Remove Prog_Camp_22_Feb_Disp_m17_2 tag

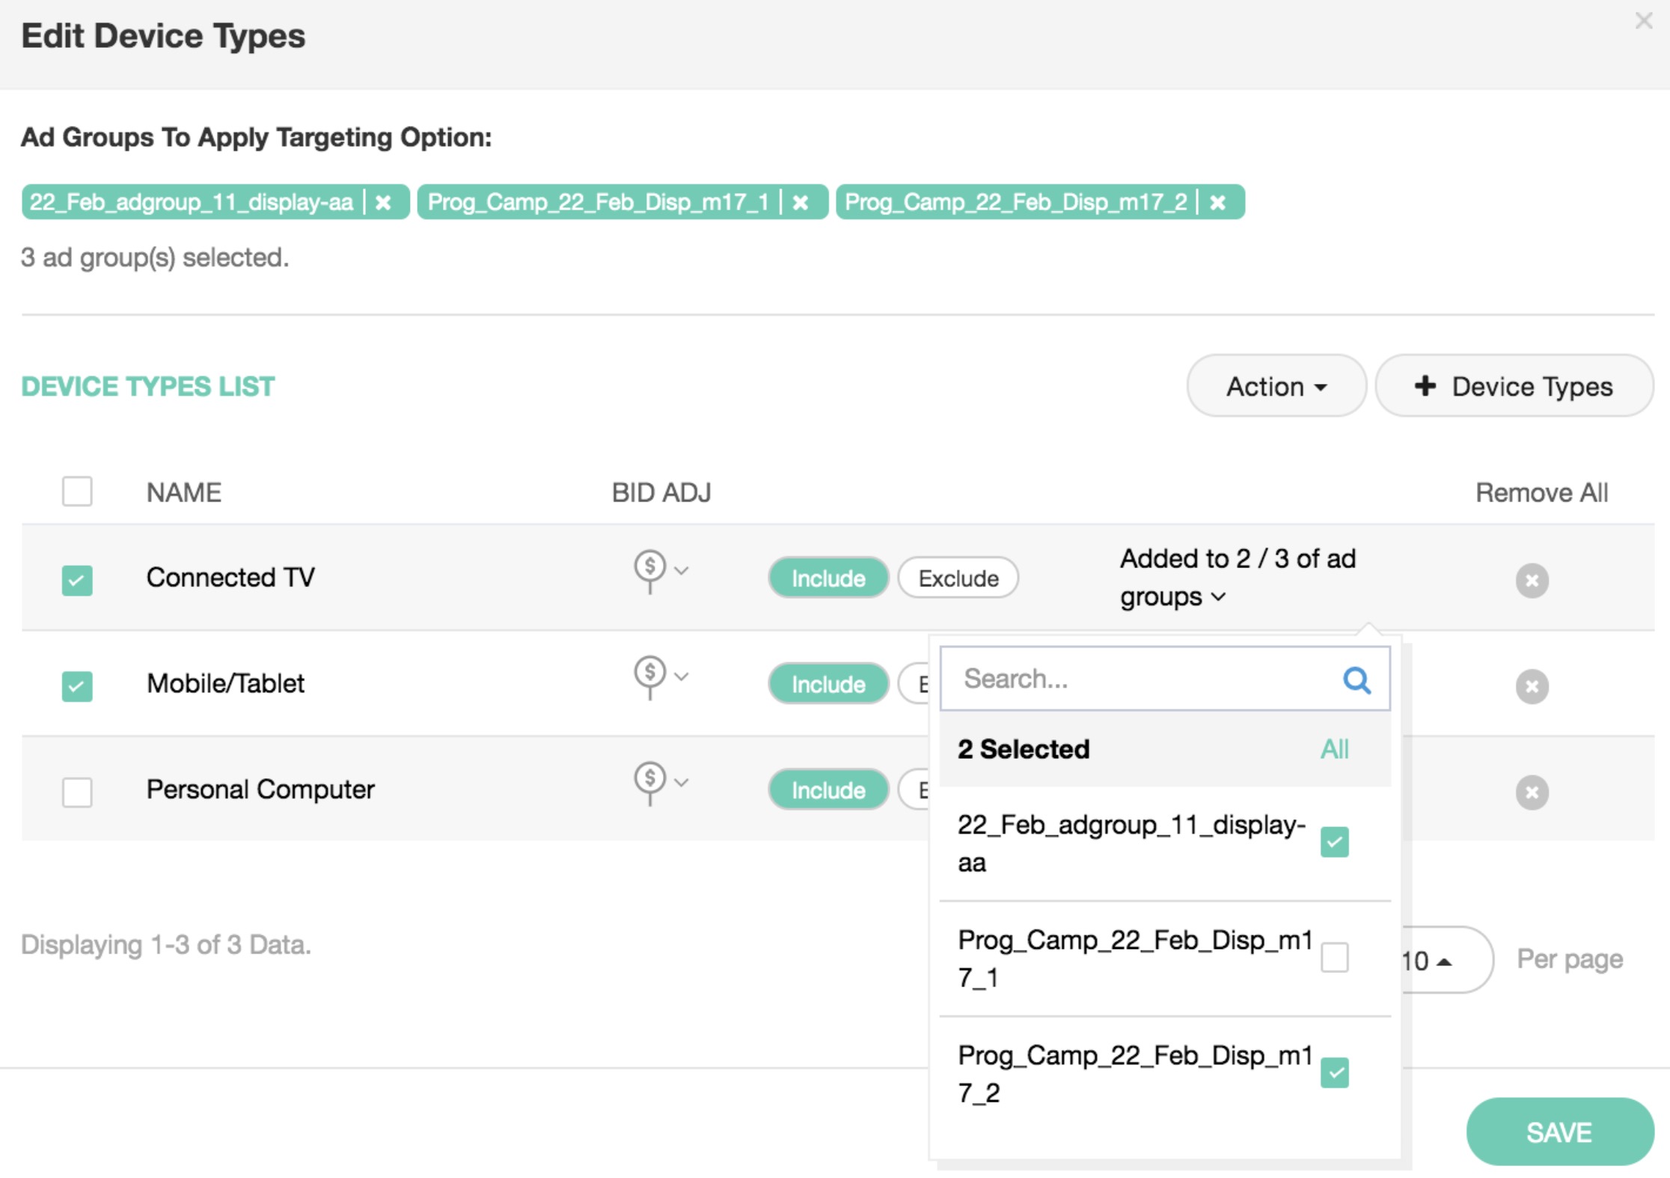point(1218,202)
